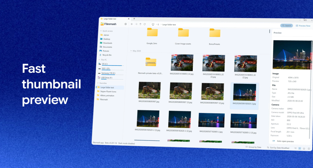
Task: Switch to grid thumbnail view icon
Action: tap(300, 148)
